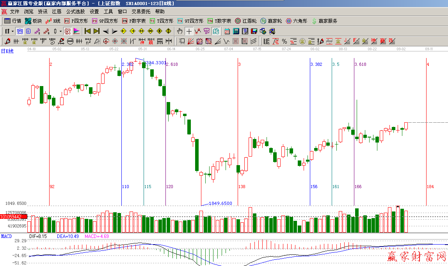Image resolution: width=448 pixels, height=266 pixels.
Task: Expand the 日 period dropdown arrow
Action: [12, 31]
